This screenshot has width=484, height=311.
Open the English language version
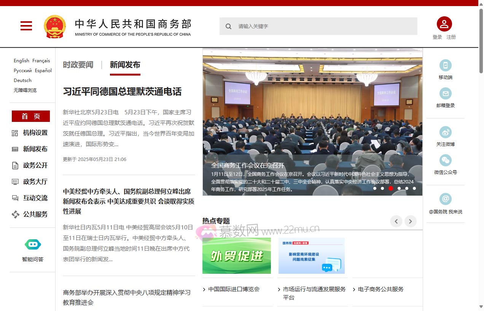pyautogui.click(x=21, y=60)
